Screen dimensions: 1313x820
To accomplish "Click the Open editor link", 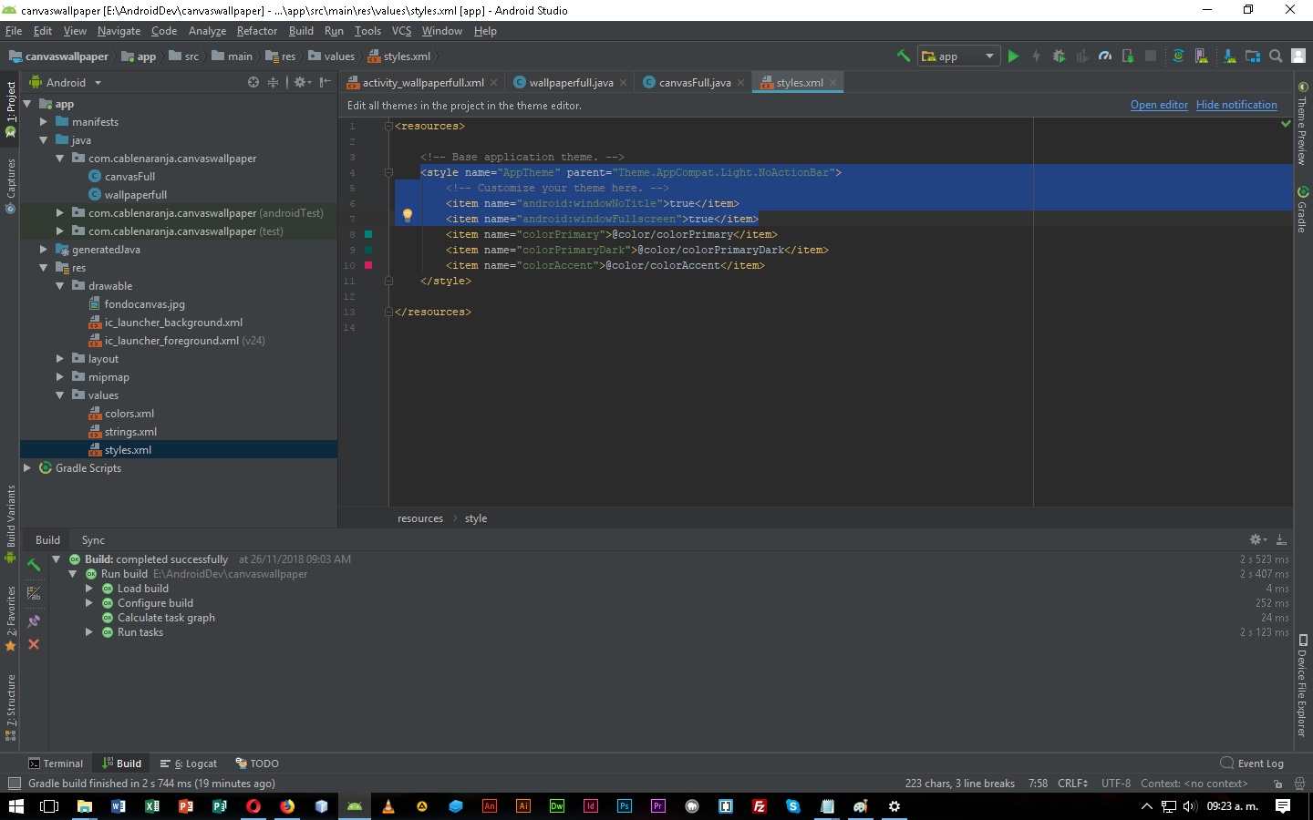I will click(1159, 105).
